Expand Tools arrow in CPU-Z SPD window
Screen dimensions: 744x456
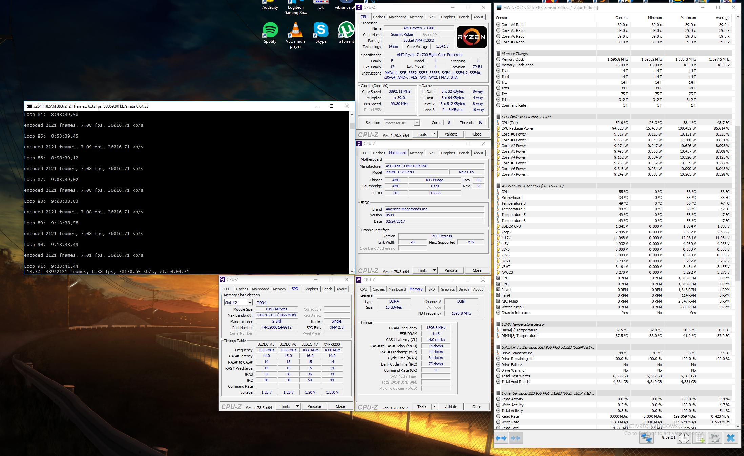coord(297,406)
